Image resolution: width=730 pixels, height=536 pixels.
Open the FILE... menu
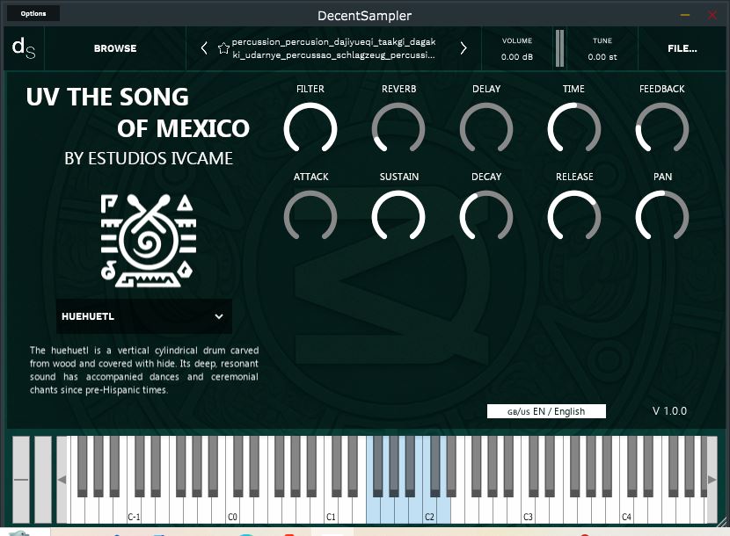coord(682,48)
